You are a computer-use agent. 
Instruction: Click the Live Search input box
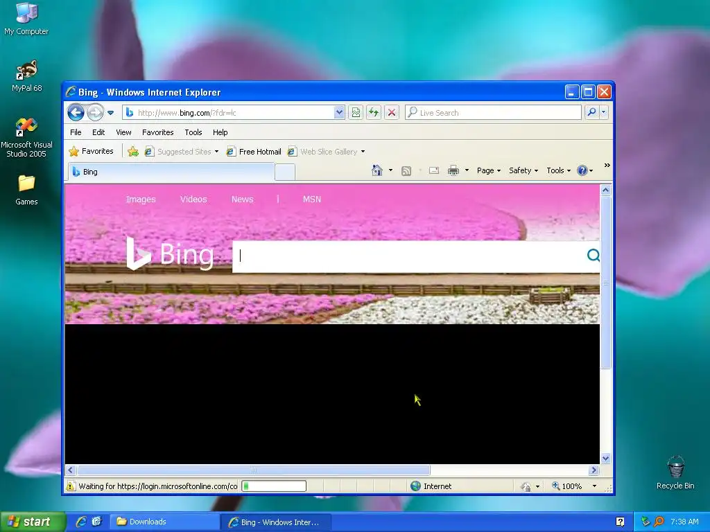tap(494, 113)
